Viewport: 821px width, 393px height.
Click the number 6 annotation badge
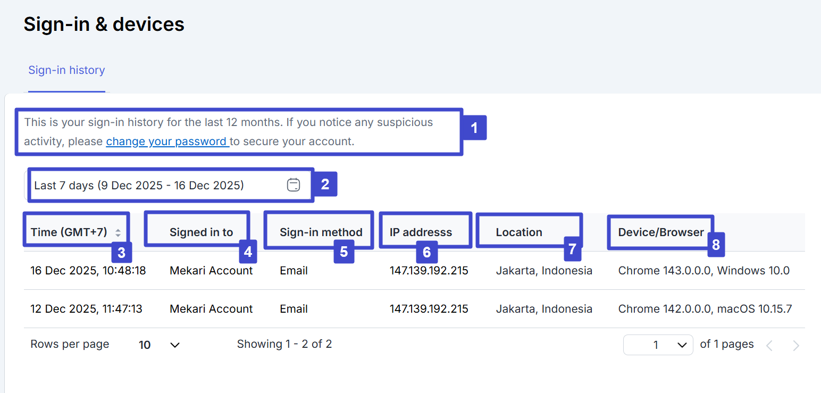pos(426,252)
